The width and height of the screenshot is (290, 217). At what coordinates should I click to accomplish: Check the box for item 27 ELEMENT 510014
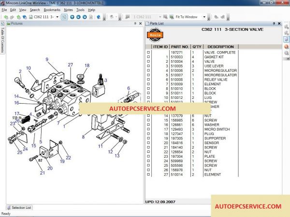coord(148,175)
